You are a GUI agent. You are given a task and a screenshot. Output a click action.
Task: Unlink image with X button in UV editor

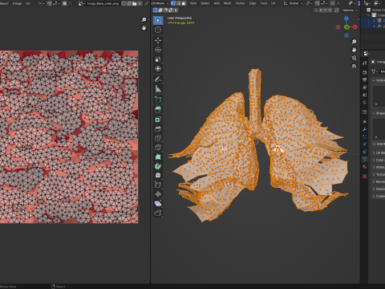[x=140, y=3]
